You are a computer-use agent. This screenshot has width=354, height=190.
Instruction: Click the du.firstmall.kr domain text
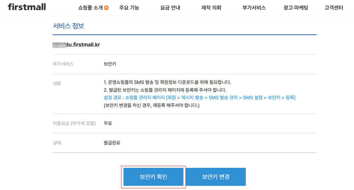coord(83,45)
